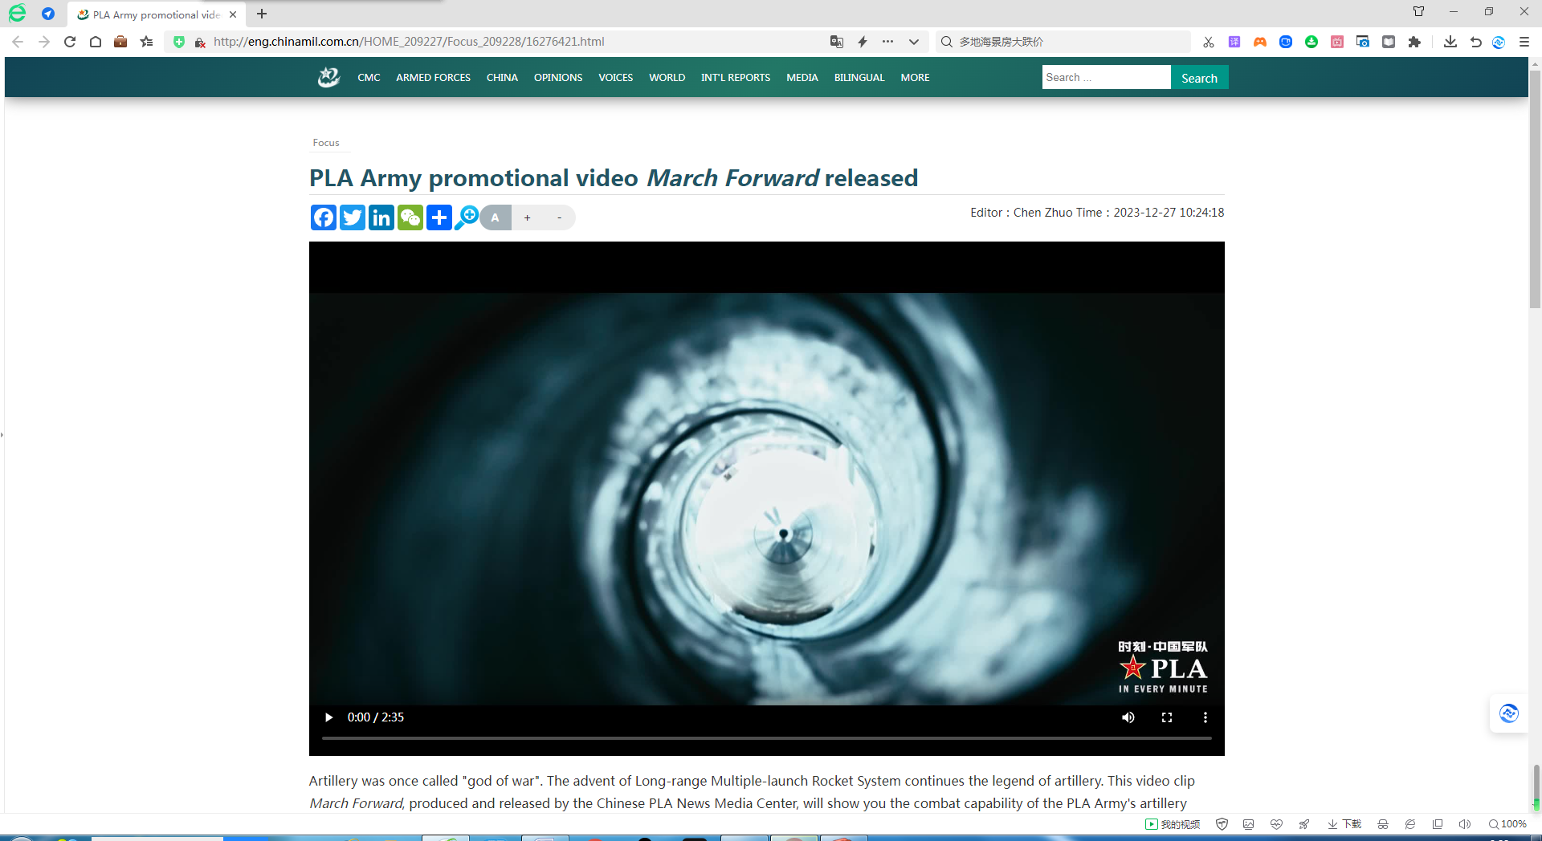Share article via WeChat icon

(x=410, y=217)
